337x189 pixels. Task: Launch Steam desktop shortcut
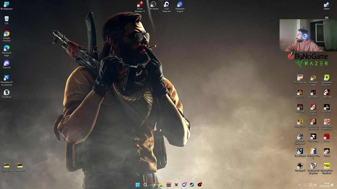[x=326, y=6]
